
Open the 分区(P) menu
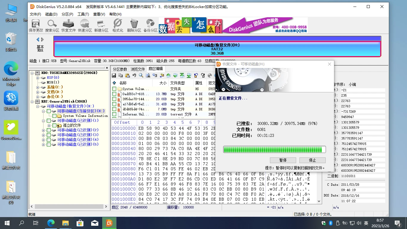pos(67,14)
